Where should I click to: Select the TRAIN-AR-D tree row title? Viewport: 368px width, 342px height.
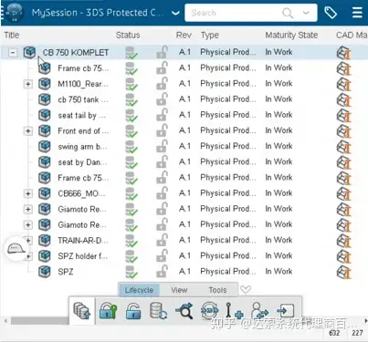[83, 241]
